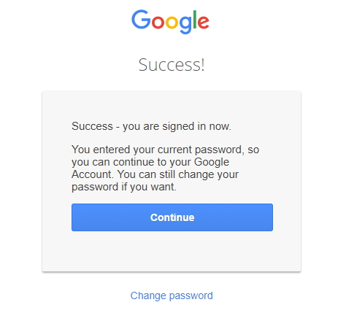Click empty gray card area below Continue

(172, 250)
